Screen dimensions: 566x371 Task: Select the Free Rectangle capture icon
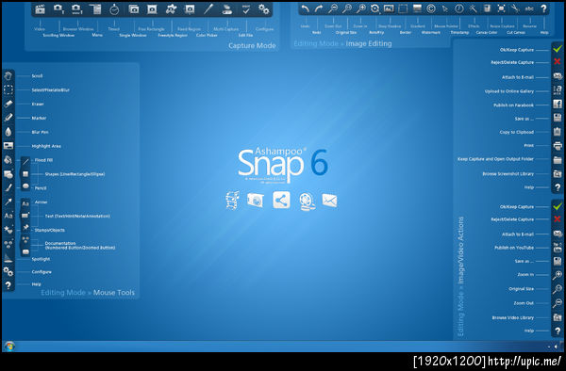tap(152, 9)
